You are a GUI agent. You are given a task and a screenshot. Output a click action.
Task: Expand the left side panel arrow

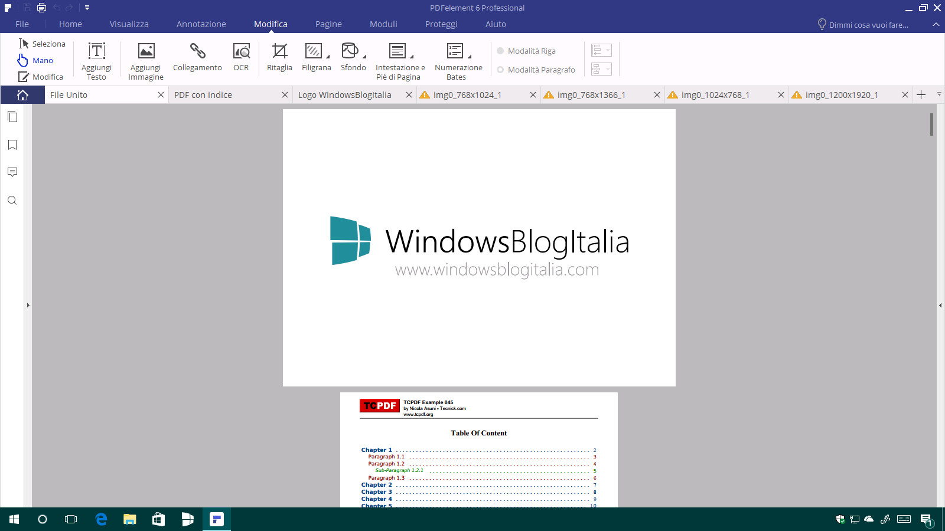coord(28,306)
